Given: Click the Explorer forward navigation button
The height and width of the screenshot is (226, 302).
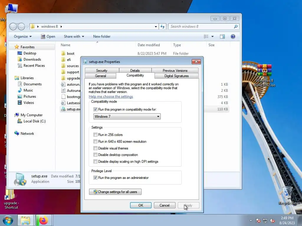Looking at the screenshot, I should coord(21,26).
